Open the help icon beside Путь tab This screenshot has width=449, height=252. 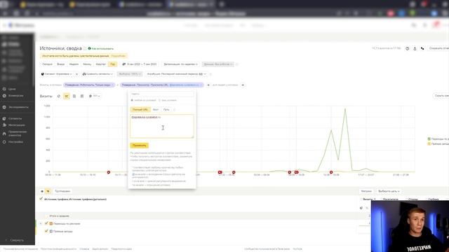pos(174,110)
